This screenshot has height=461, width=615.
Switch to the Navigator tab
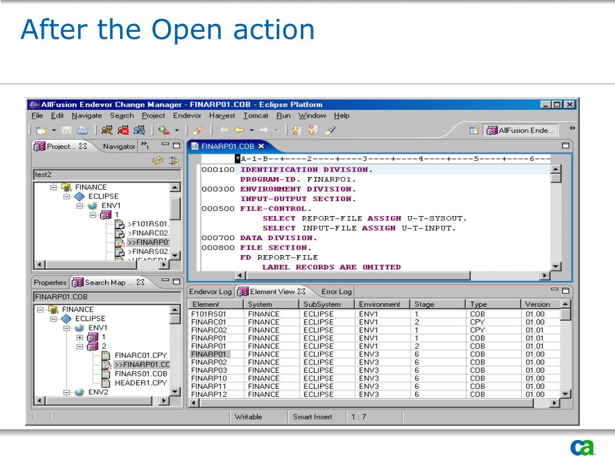119,146
